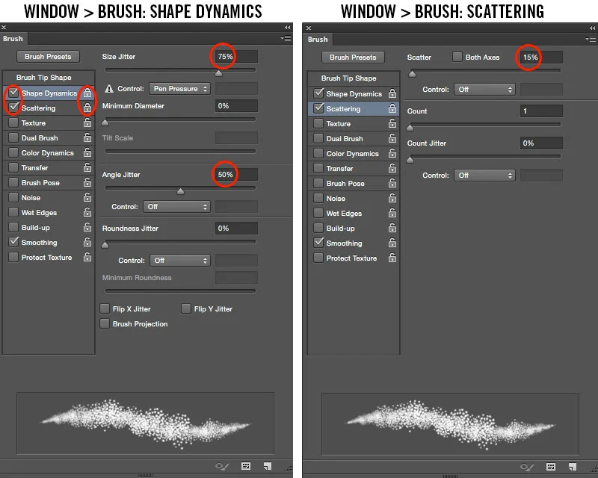Enable the Both Axes checkbox

click(457, 57)
